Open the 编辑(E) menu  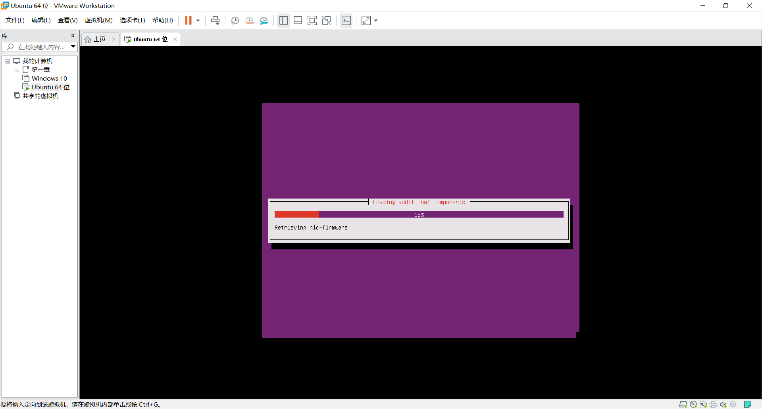tap(41, 20)
